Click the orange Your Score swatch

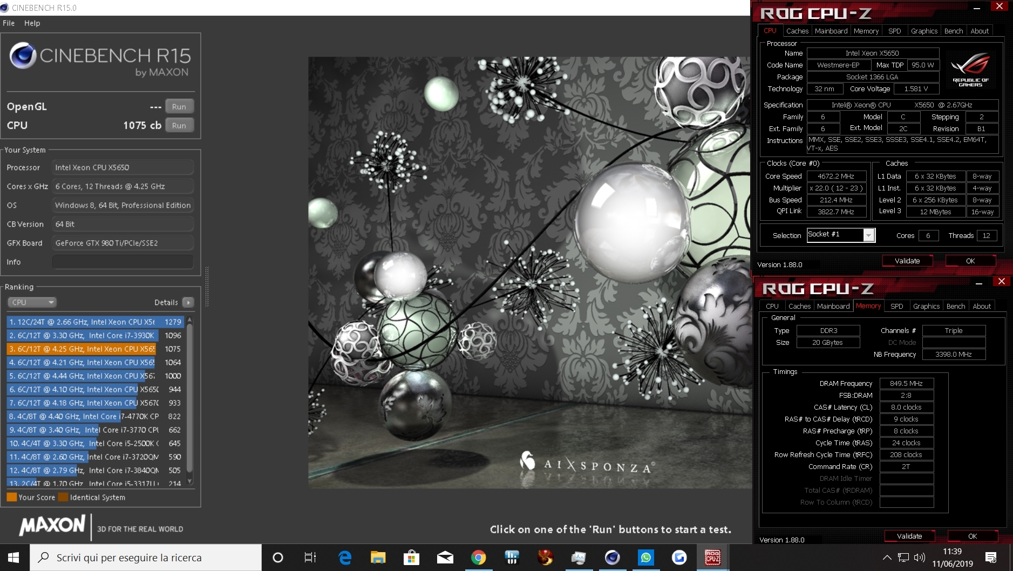pyautogui.click(x=11, y=497)
